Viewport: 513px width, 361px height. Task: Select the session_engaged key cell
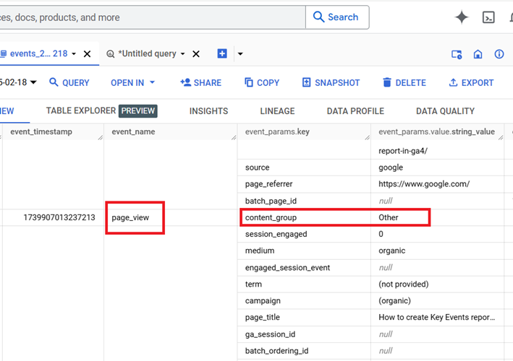(x=305, y=234)
